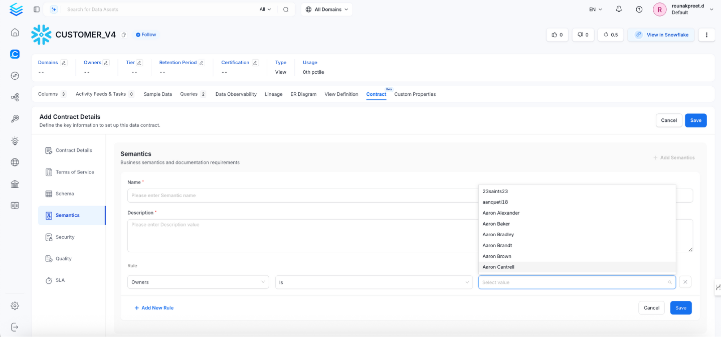Toggle Follow on CUSTOMER_V4
The width and height of the screenshot is (721, 337).
coord(145,34)
